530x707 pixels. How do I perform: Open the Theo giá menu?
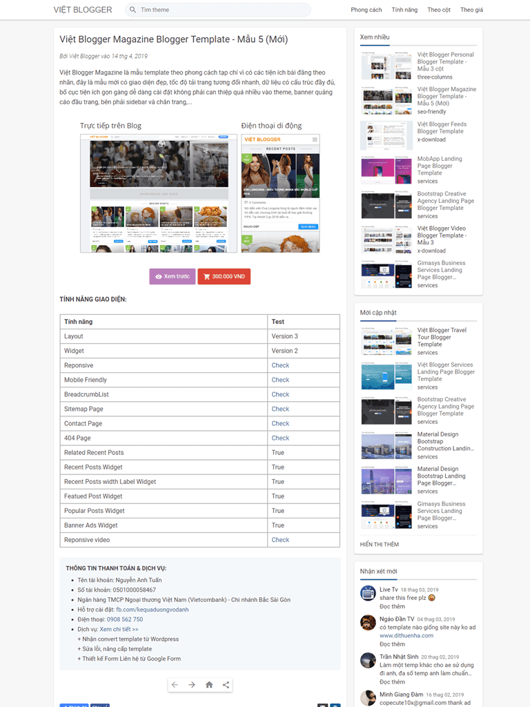471,10
